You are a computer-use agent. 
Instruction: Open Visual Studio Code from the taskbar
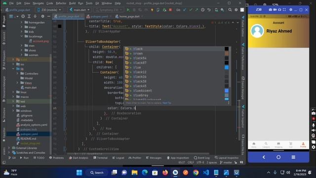206,173
